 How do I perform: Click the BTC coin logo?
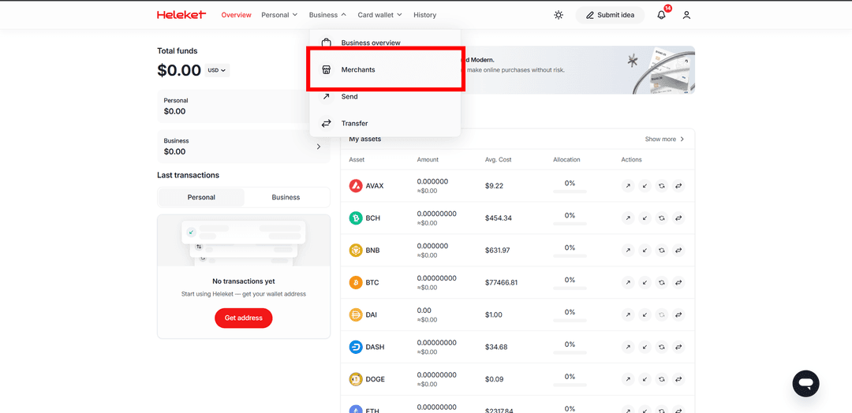tap(355, 282)
